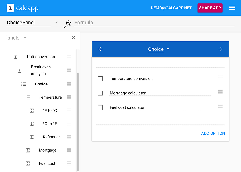Open the ChoicePanel name dropdown arrow

(x=56, y=22)
